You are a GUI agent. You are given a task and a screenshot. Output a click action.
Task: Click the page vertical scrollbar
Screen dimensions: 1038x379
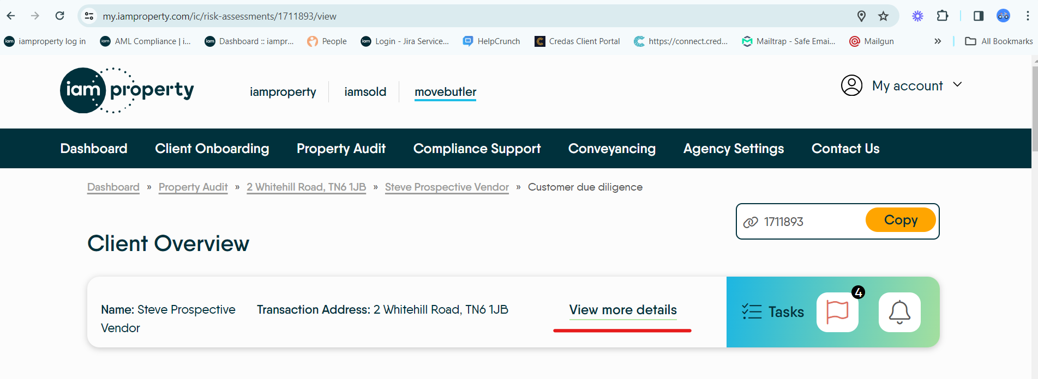pos(1035,109)
